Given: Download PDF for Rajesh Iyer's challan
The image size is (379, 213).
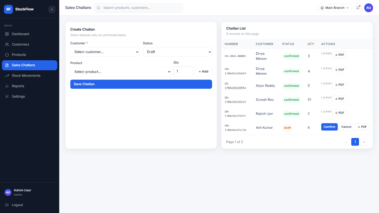Looking at the screenshot, I should (339, 113).
